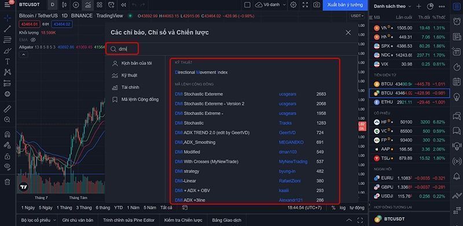Viewport: 463px width, 226px height.
Task: Select the trend line drawing tool
Action: pos(8,29)
